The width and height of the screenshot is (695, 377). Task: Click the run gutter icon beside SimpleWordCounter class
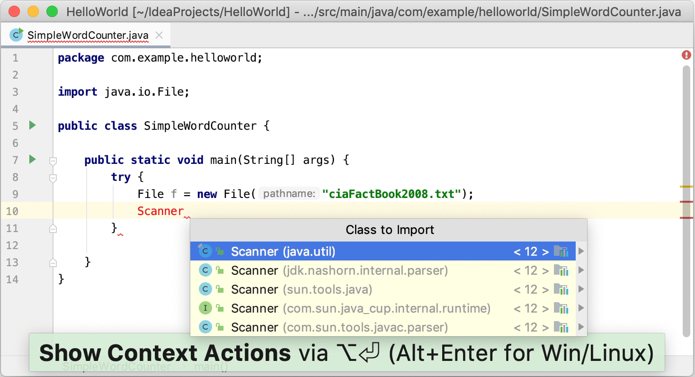click(32, 126)
